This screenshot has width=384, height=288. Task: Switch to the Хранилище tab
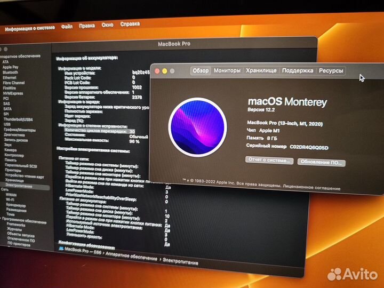(261, 70)
